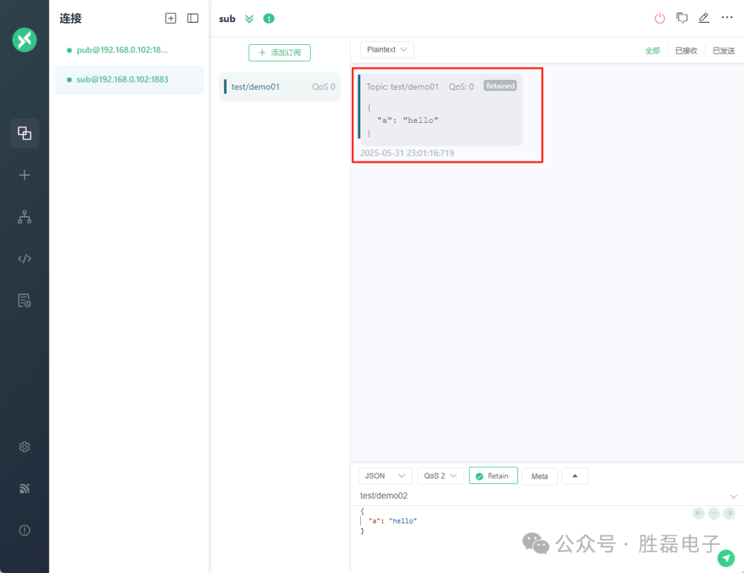Click the MQTTX logo icon
The width and height of the screenshot is (744, 573).
(x=24, y=40)
